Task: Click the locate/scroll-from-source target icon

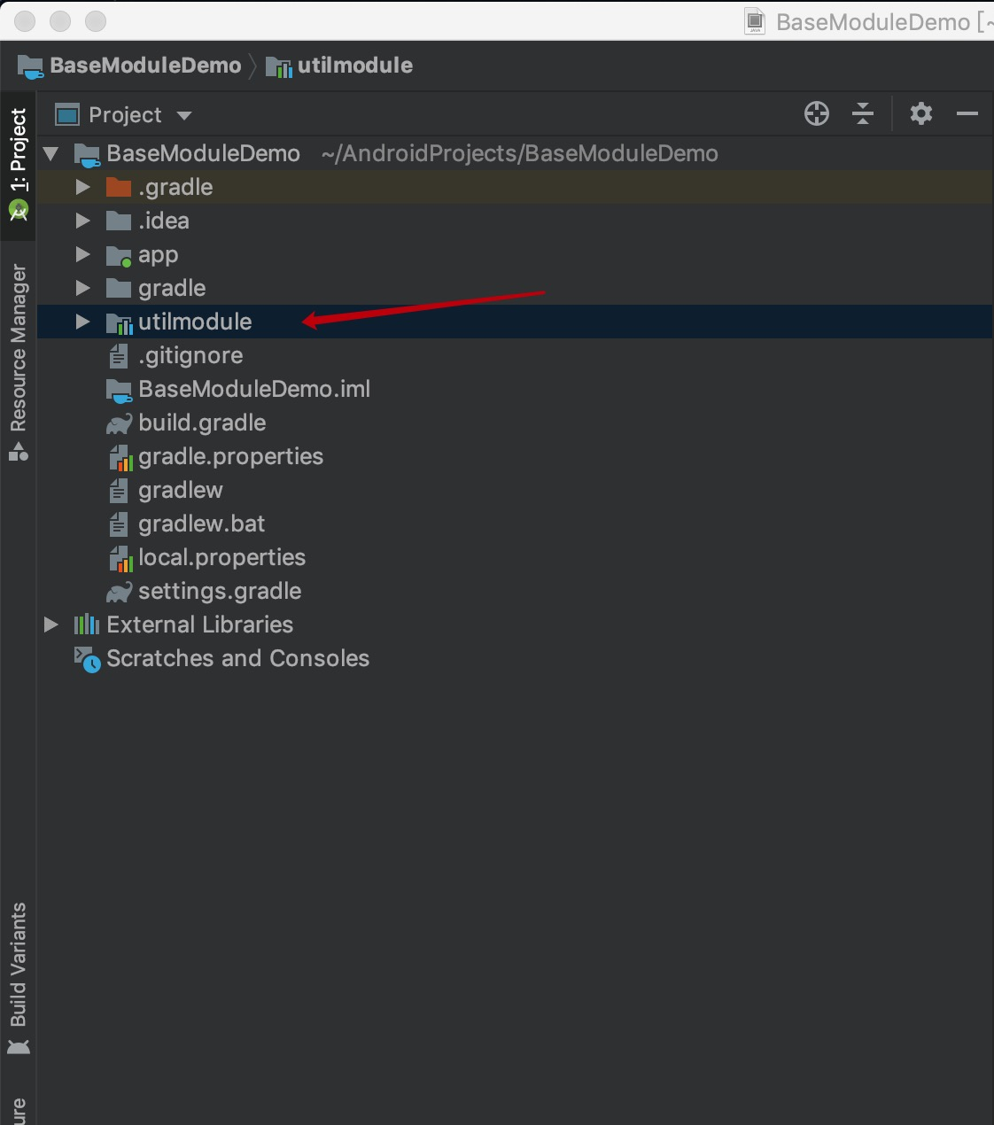Action: tap(817, 113)
